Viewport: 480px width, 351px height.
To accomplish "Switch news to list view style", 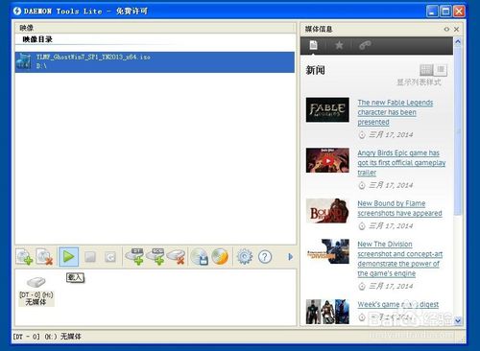I will click(441, 69).
